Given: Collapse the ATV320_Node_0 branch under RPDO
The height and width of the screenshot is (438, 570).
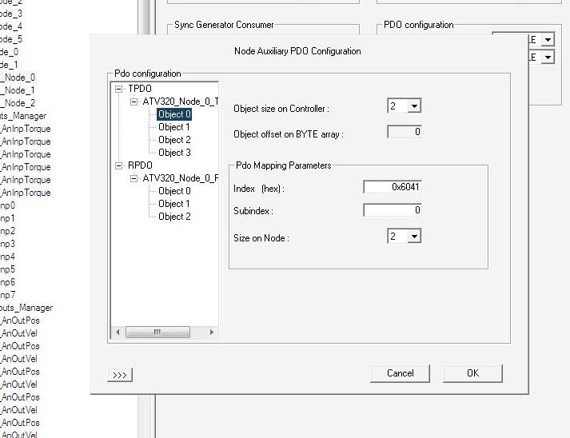Looking at the screenshot, I should click(134, 178).
